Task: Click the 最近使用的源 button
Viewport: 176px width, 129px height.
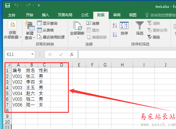Action: tap(51, 37)
